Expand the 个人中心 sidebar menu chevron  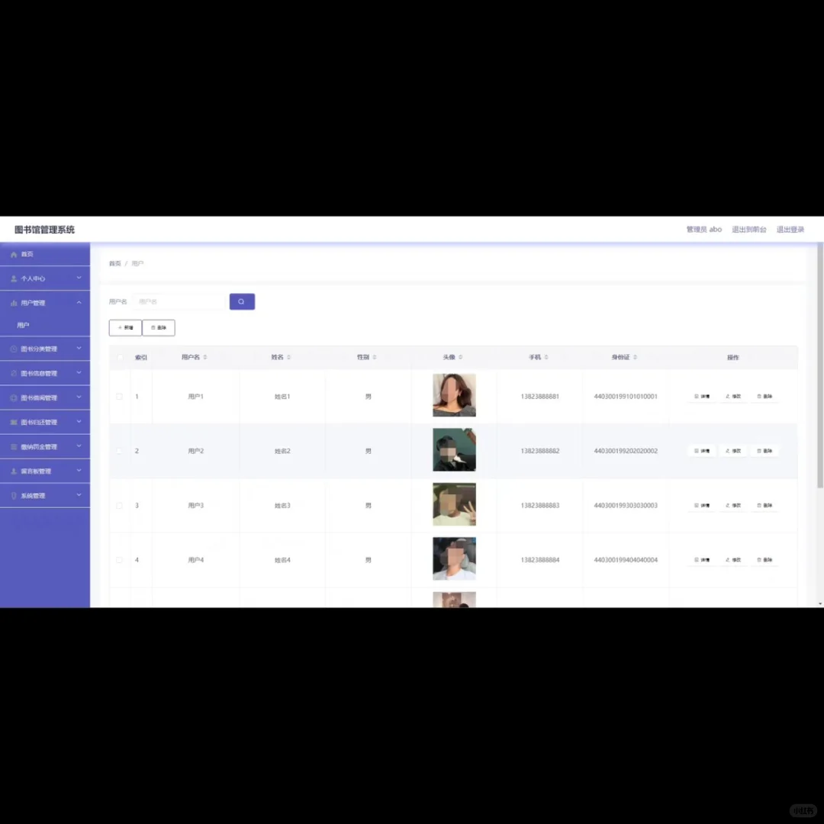click(79, 278)
